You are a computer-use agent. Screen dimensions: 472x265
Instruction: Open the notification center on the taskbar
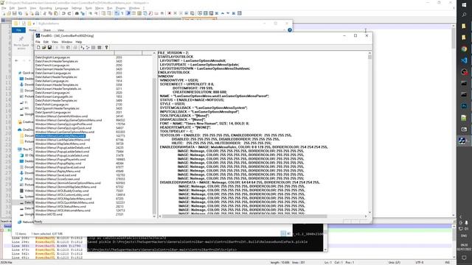[464, 258]
